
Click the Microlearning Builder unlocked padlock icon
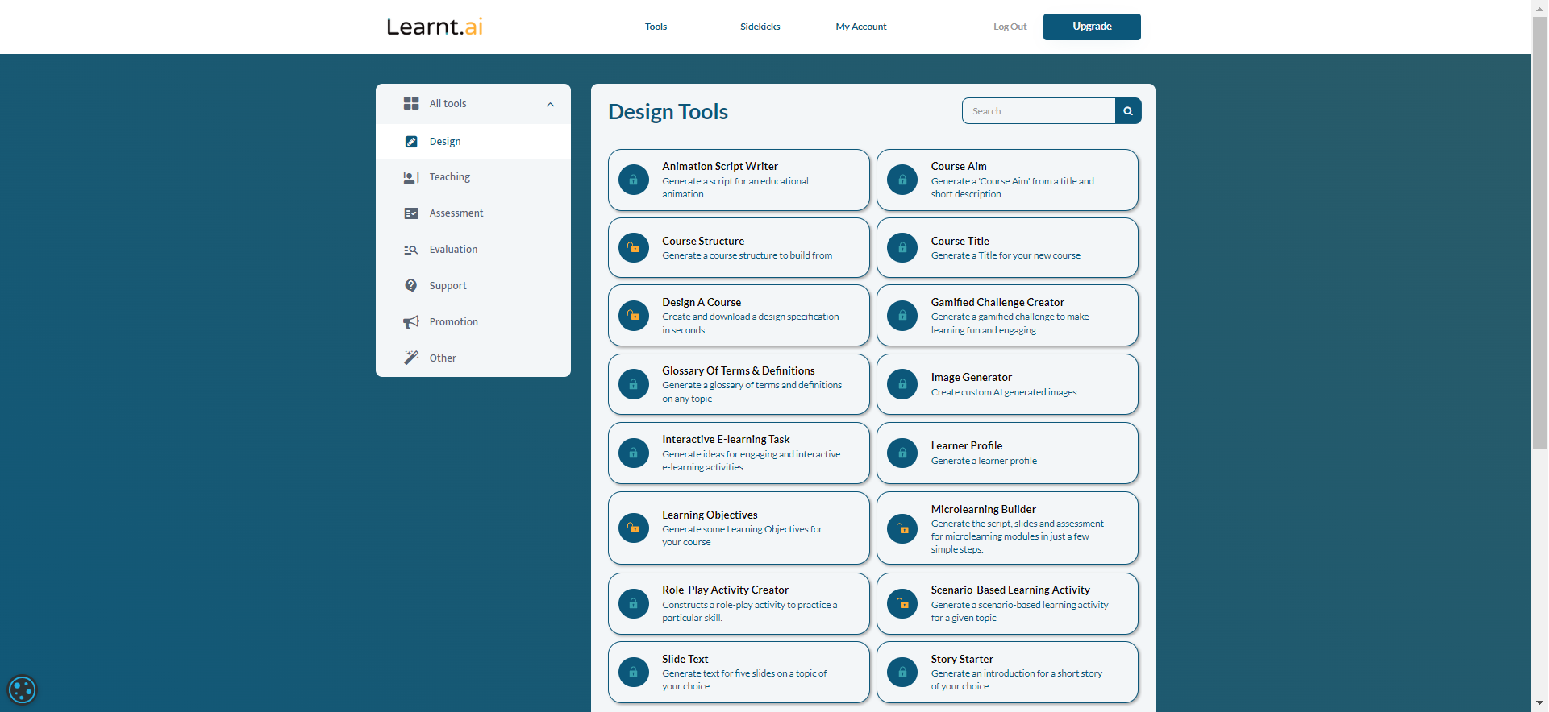[x=902, y=528]
